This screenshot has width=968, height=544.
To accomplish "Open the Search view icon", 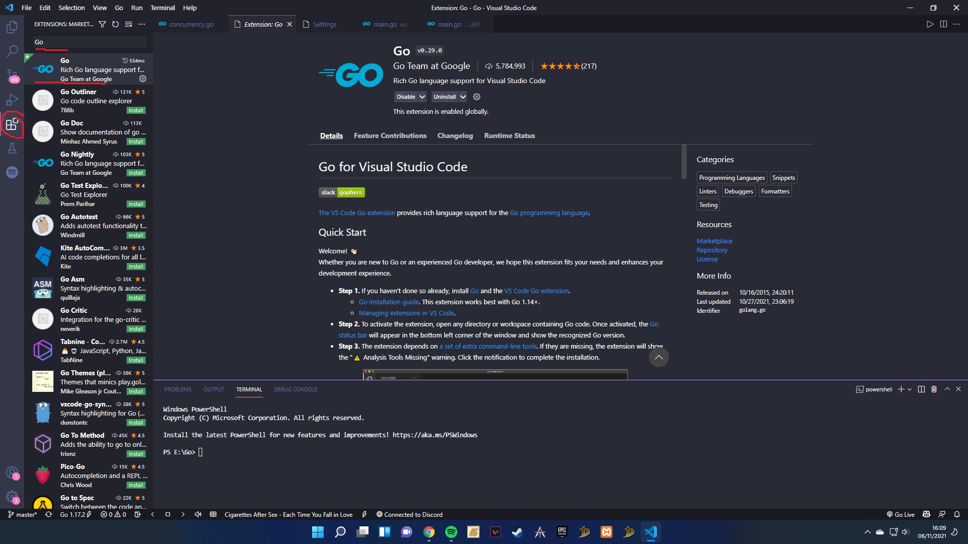I will (x=12, y=51).
